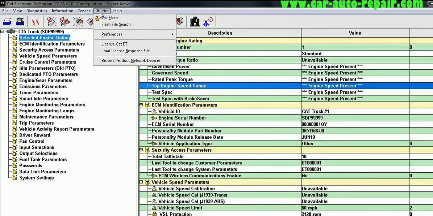
Task: Click the Disconnect toolbar icon
Action: (208, 21)
